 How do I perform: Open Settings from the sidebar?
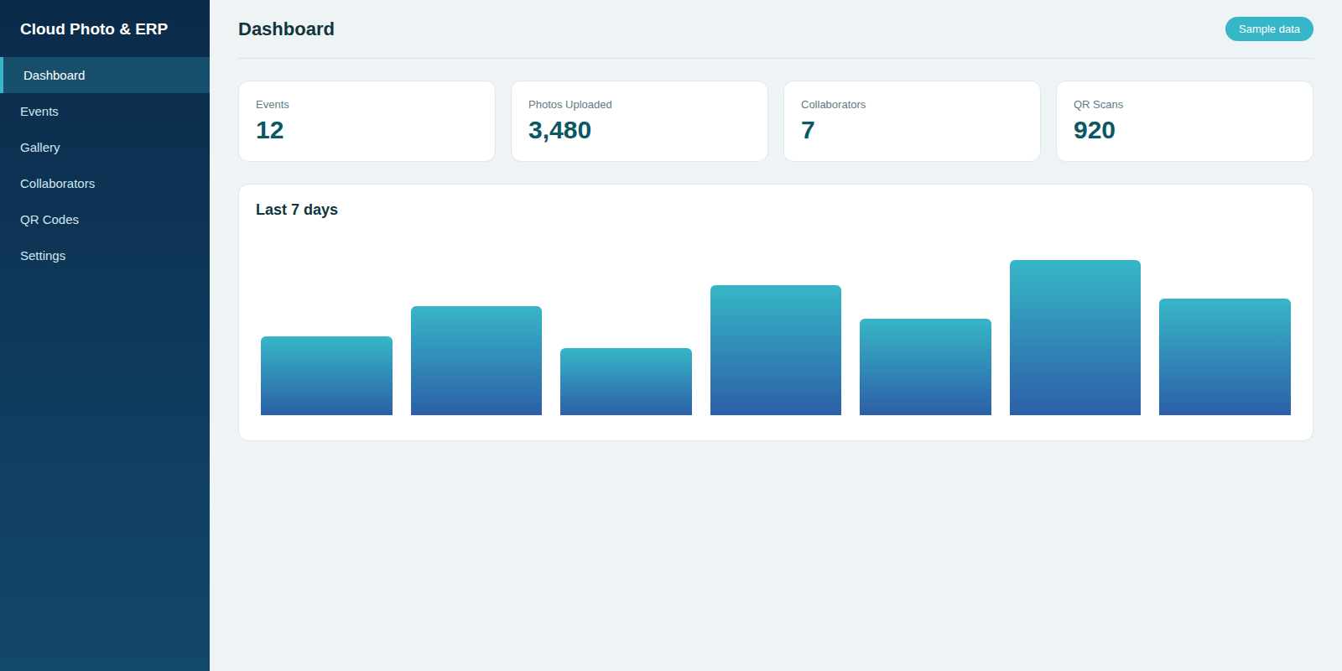[x=105, y=256]
